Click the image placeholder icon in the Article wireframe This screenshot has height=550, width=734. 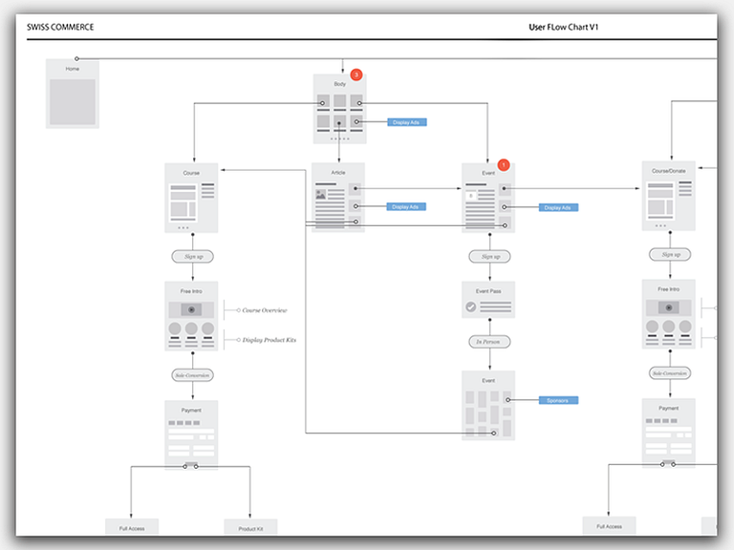tap(321, 195)
